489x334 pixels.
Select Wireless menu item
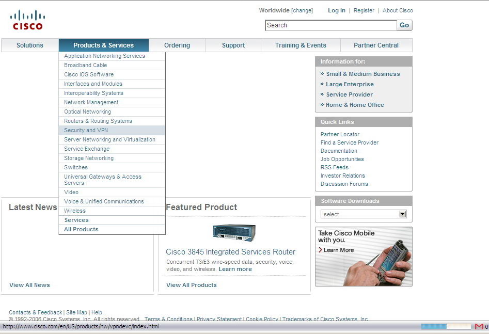pos(112,211)
